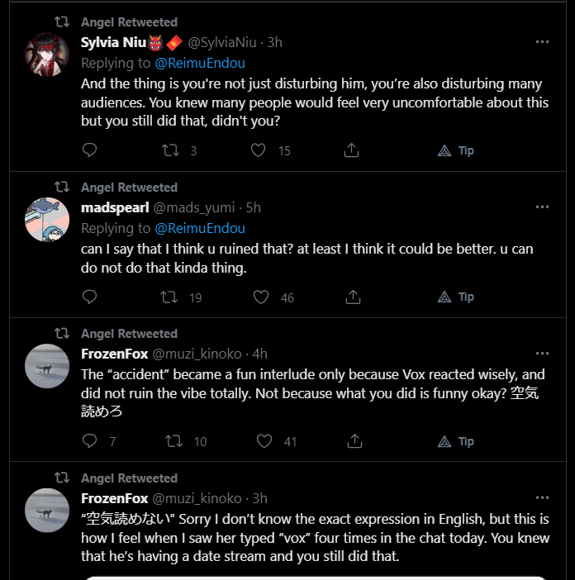
Task: Reply to FrozenFox's tweet with 7 replies
Action: pyautogui.click(x=90, y=441)
